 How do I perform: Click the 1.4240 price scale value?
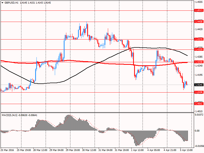pyautogui.click(x=199, y=66)
